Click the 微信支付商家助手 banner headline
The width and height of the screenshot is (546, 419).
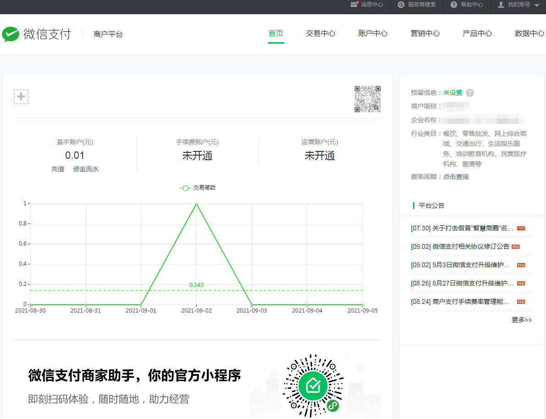click(x=134, y=375)
